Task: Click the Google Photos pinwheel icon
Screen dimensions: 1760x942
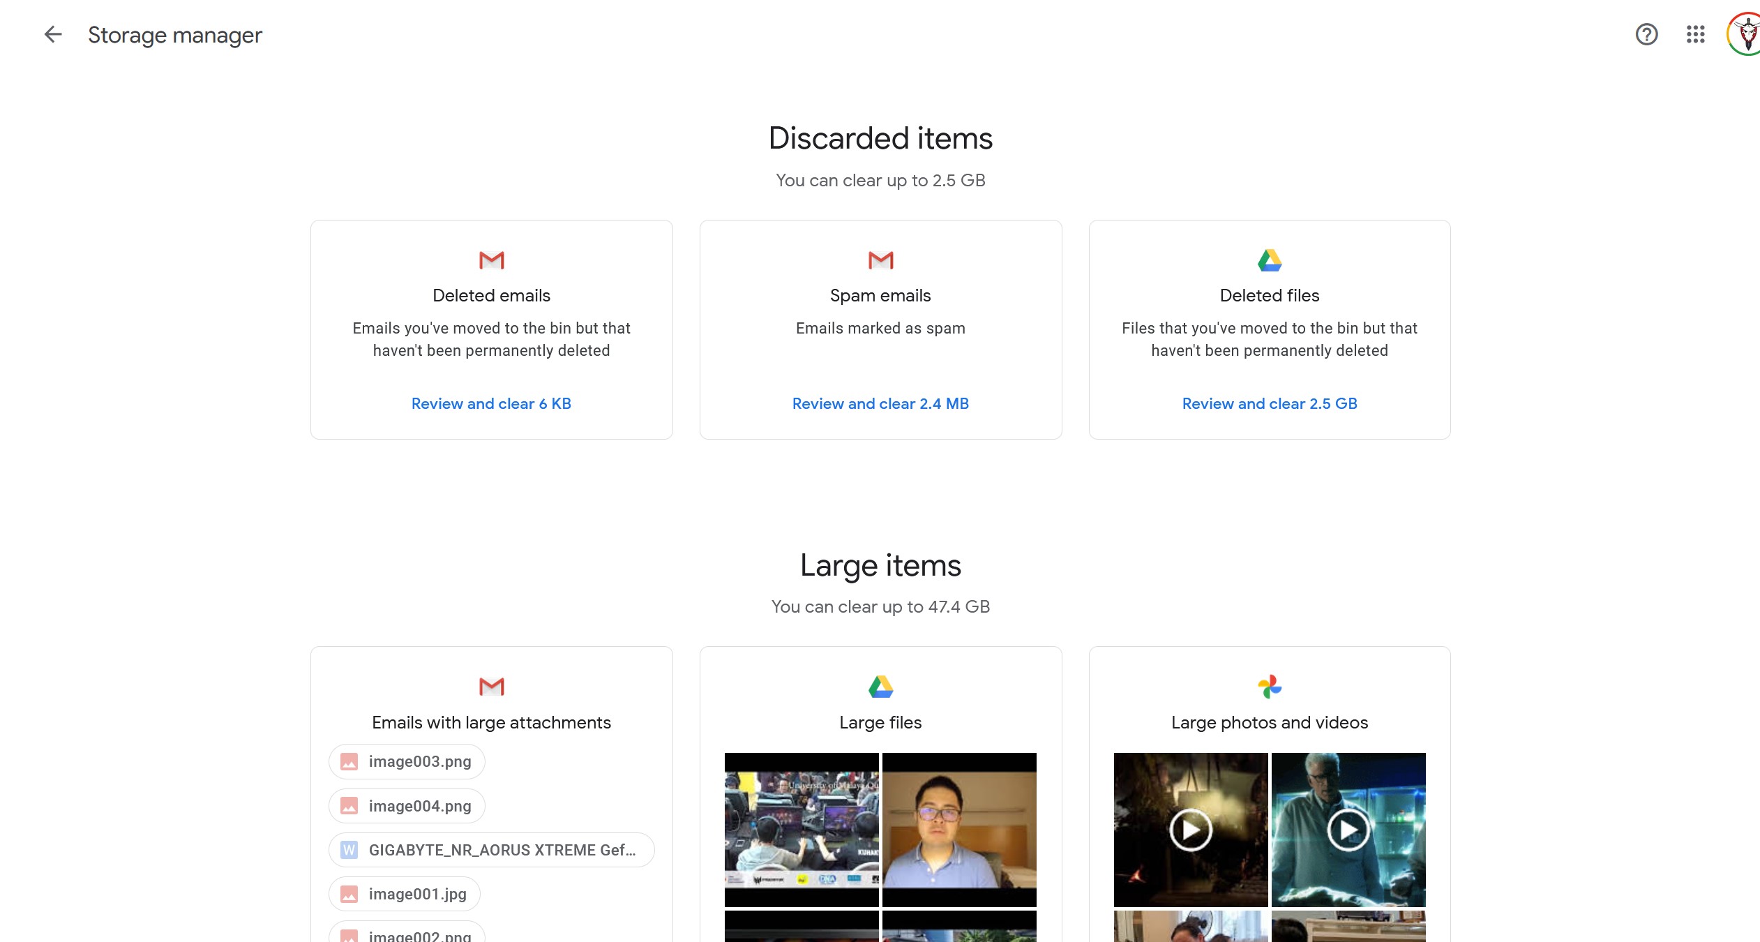Action: 1270,687
